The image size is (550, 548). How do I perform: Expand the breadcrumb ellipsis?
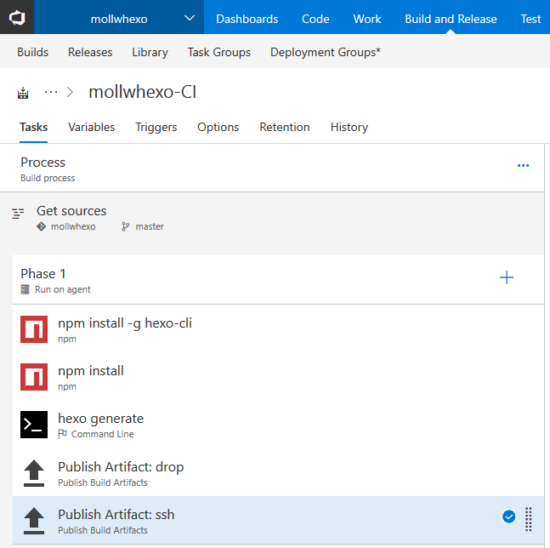pos(51,93)
